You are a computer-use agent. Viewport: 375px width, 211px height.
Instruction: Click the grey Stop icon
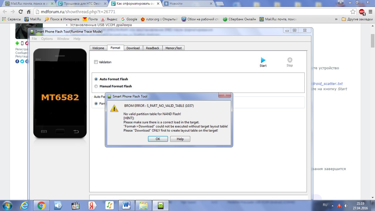pos(289,60)
